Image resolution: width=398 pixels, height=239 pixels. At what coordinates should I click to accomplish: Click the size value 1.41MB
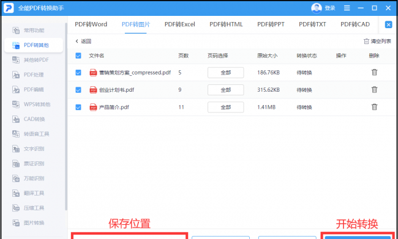click(266, 107)
